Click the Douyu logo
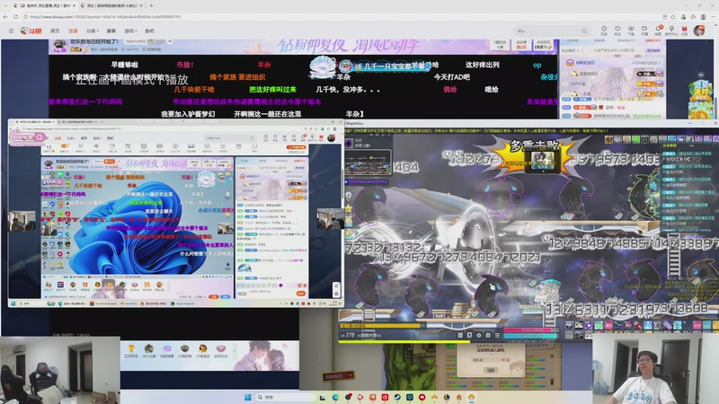 31,31
